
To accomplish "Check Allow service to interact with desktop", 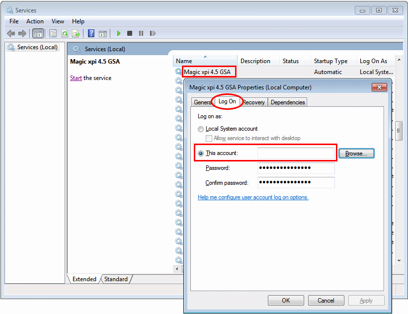I will pyautogui.click(x=209, y=138).
